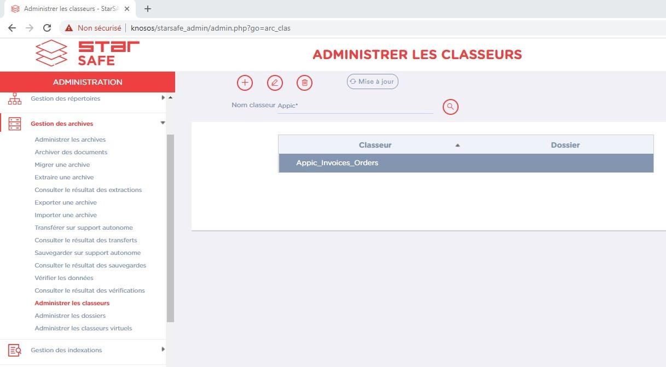The image size is (666, 367).
Task: Click the Gestion des répertoires tree icon
Action: tap(15, 99)
